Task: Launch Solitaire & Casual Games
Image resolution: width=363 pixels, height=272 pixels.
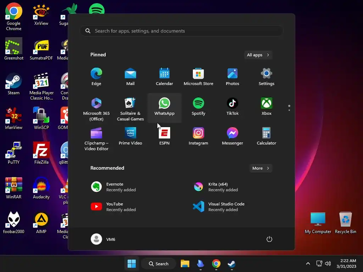Action: pos(130,108)
